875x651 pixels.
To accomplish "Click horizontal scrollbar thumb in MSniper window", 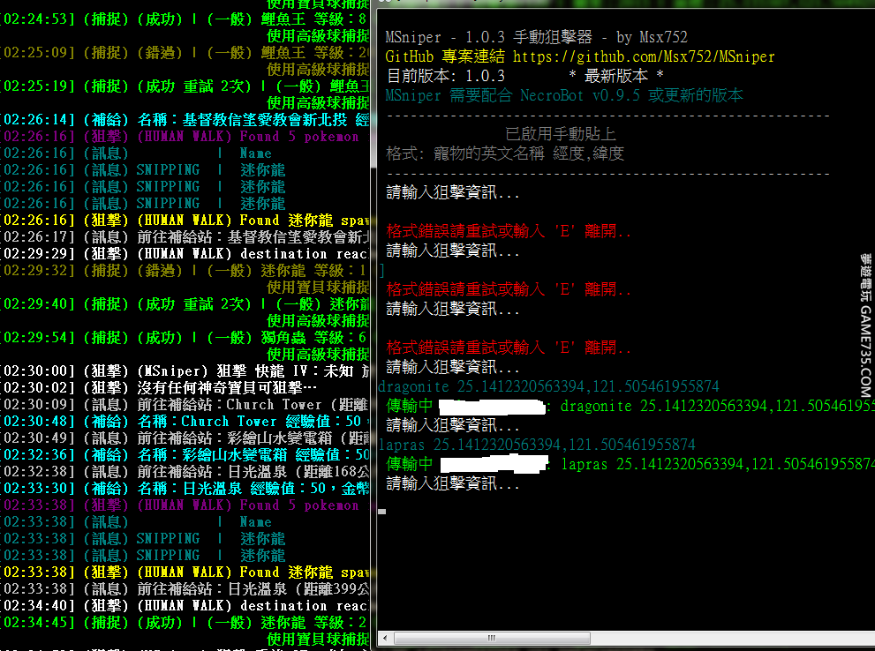I will click(x=492, y=638).
